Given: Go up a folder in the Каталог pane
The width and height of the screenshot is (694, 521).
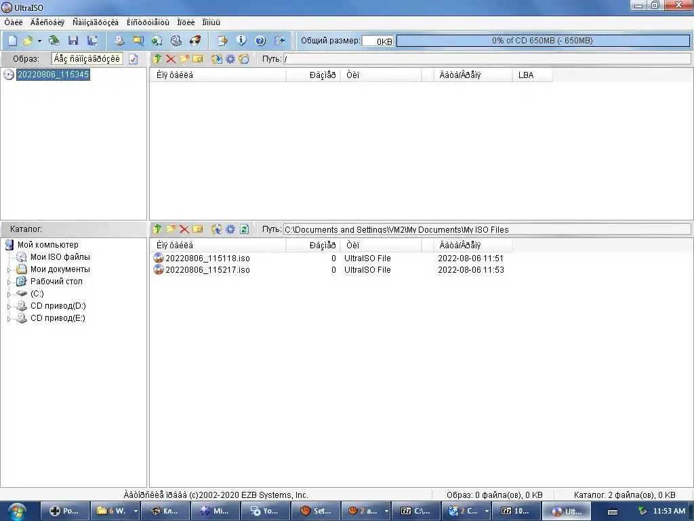Looking at the screenshot, I should point(157,229).
